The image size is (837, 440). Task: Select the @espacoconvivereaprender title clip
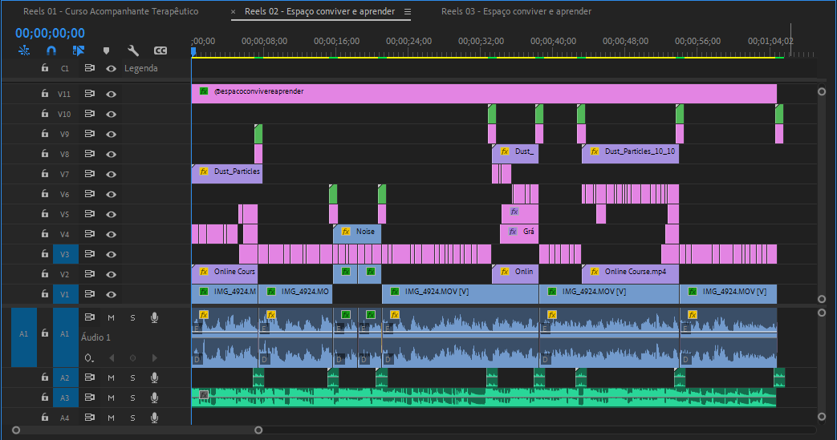[484, 93]
